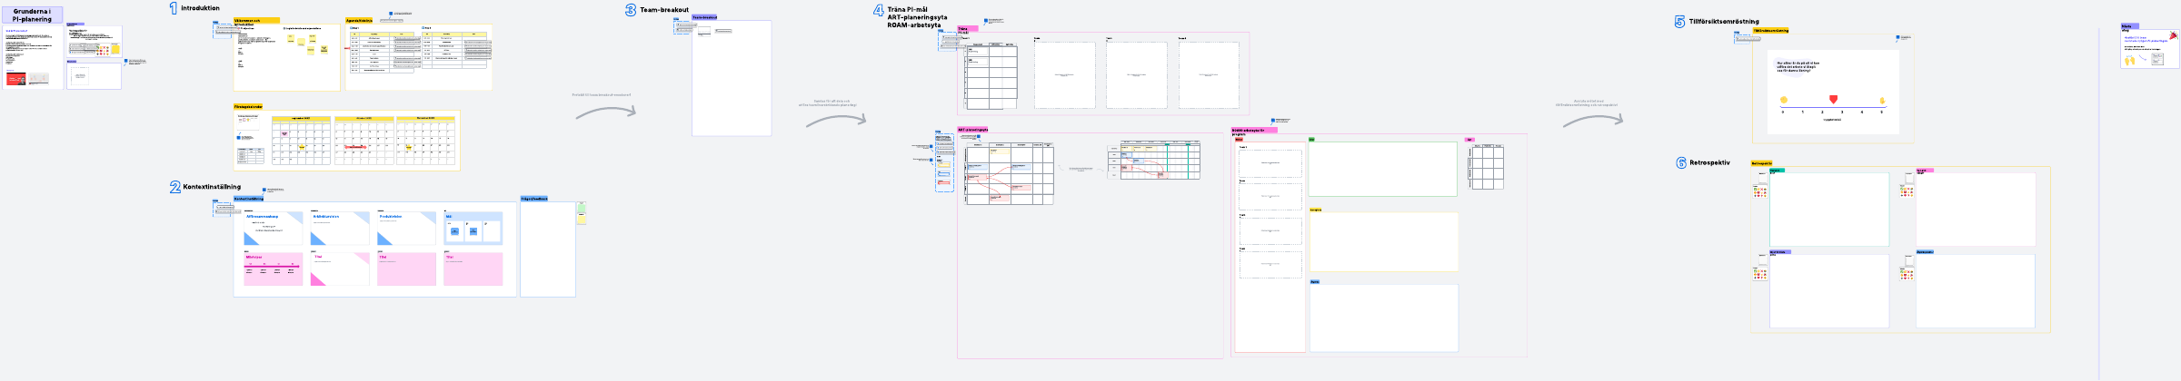
Task: Click the number 6 icon beside Retrospektiv
Action: tap(1681, 163)
